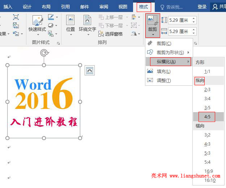Switch to the 视图 tab
The width and height of the screenshot is (226, 188).
point(123,7)
